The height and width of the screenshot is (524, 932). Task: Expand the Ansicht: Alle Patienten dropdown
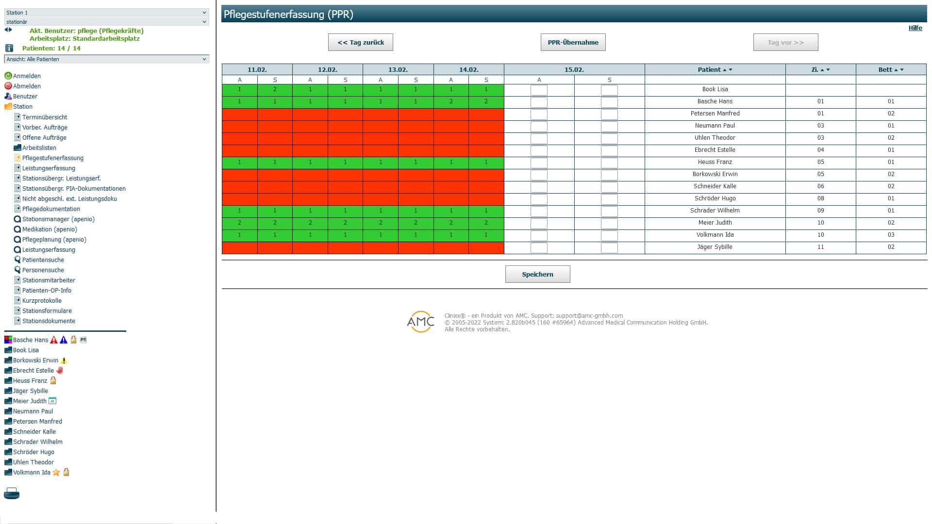pyautogui.click(x=107, y=59)
